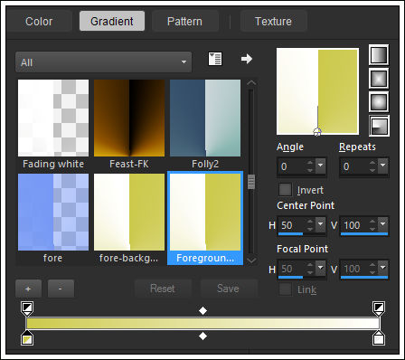
Task: Open the view options list icon
Action: [215, 59]
